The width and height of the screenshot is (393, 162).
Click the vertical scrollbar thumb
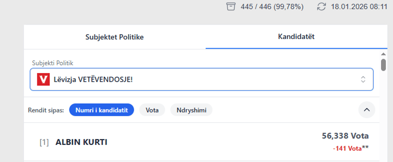[383, 65]
